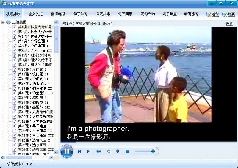Switch to the 句子填空 tab
This screenshot has width=238, height=168.
click(x=170, y=14)
